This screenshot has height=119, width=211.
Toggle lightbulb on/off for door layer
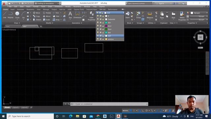(98, 26)
